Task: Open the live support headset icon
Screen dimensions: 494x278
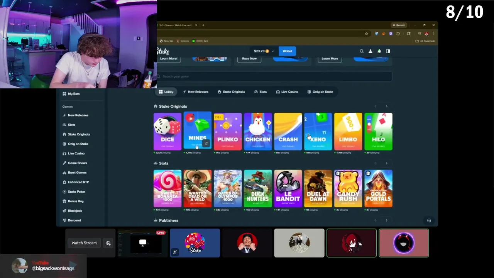Action: [429, 220]
